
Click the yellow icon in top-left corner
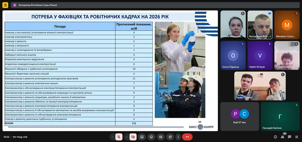[5, 5]
